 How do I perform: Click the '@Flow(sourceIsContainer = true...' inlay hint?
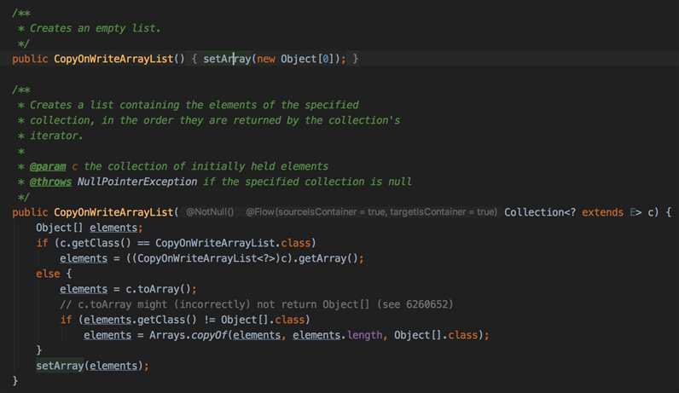(371, 212)
